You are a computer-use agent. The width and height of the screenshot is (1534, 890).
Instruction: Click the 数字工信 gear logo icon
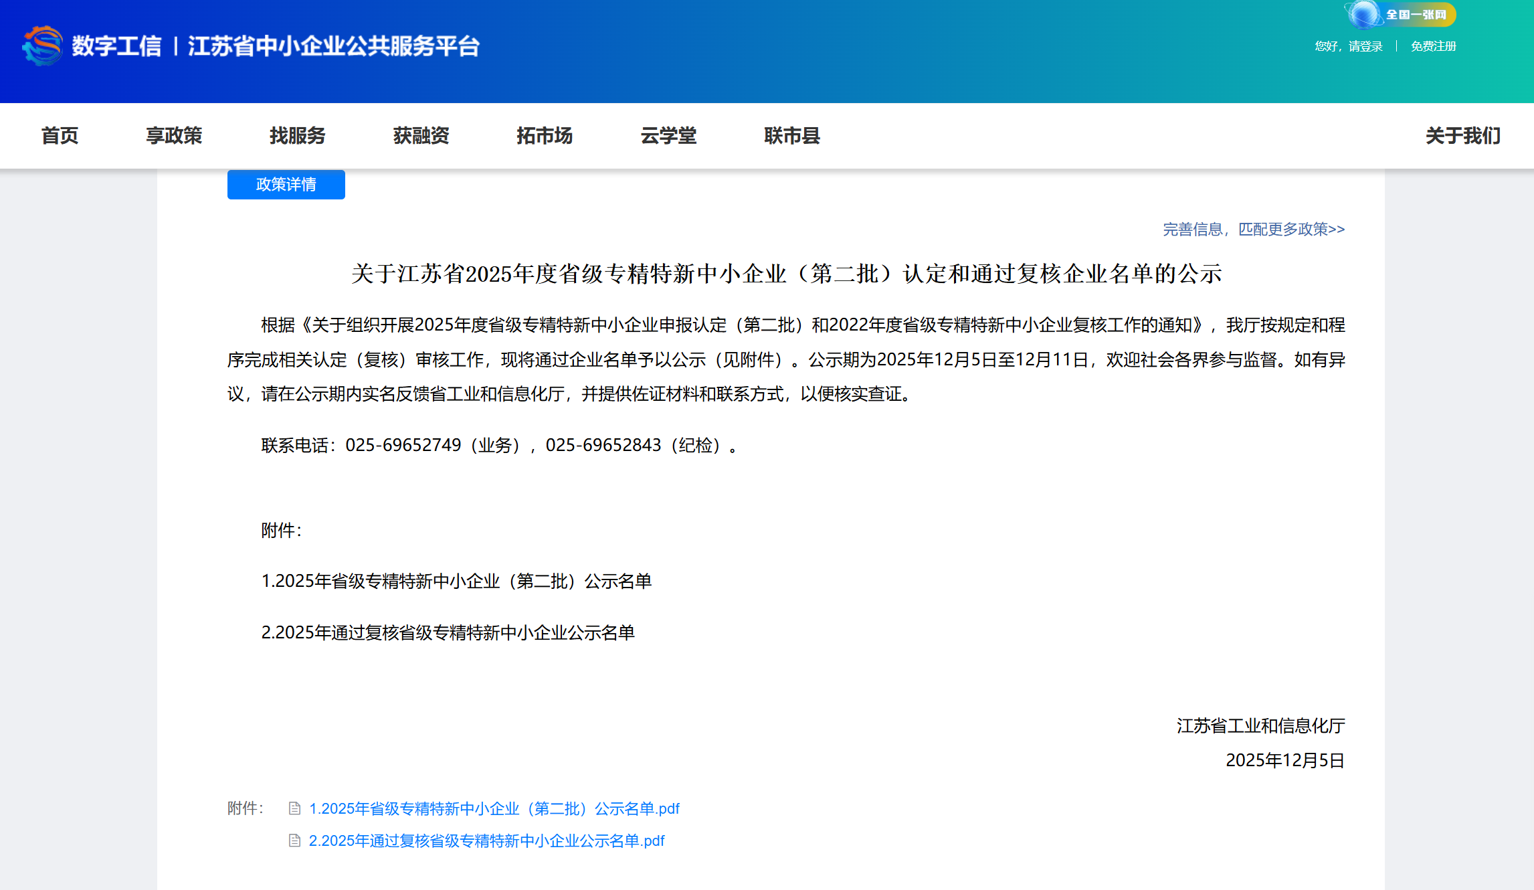point(42,46)
